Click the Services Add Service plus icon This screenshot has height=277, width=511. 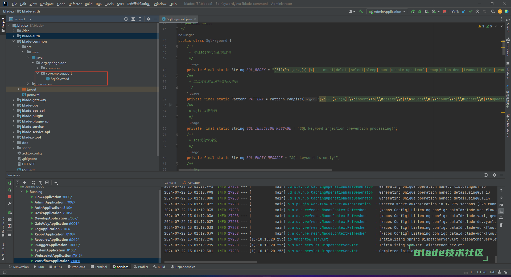pyautogui.click(x=56, y=183)
